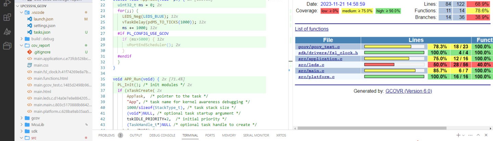Click the fsl_clock.h green coverage bar
Image resolution: width=493 pixels, height=141 pixels.
394,52
